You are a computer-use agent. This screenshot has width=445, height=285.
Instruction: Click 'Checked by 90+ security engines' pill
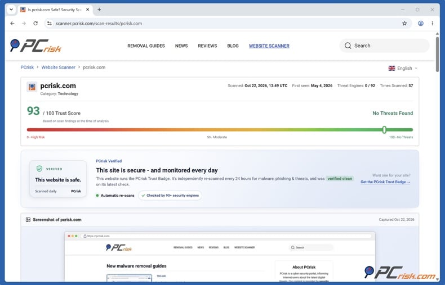pos(170,196)
